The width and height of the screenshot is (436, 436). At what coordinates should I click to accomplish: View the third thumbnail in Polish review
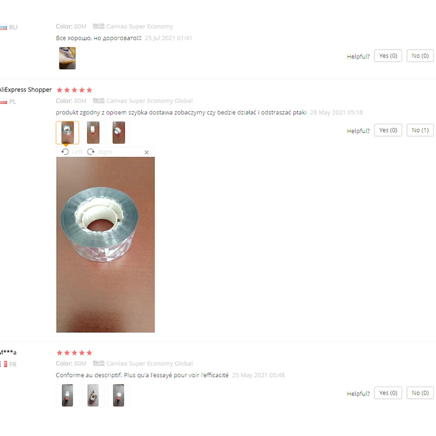(118, 132)
